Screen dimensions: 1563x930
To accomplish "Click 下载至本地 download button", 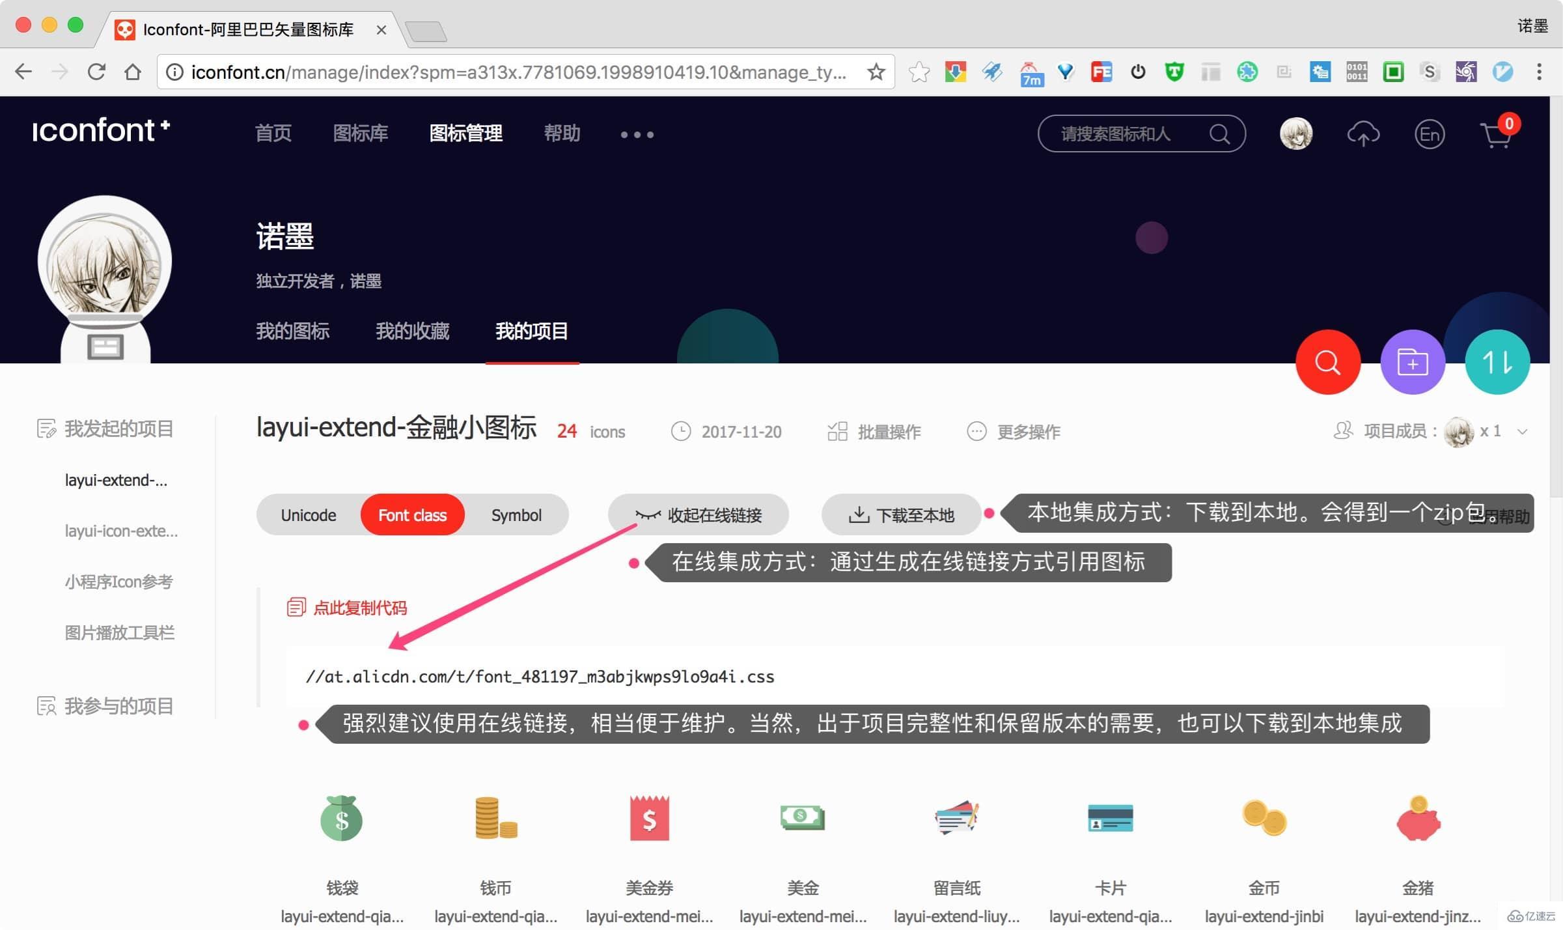I will point(902,515).
